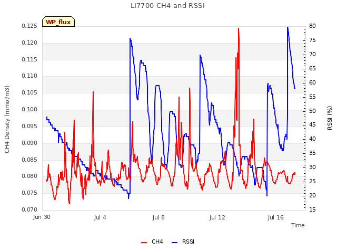
Task: Click the 0.100 left axis value
Action: pyautogui.click(x=29, y=109)
